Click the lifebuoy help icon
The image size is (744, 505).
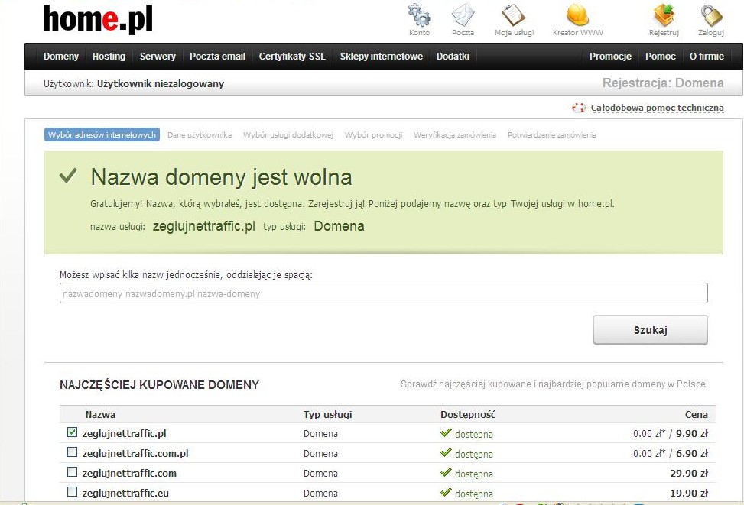coord(578,108)
